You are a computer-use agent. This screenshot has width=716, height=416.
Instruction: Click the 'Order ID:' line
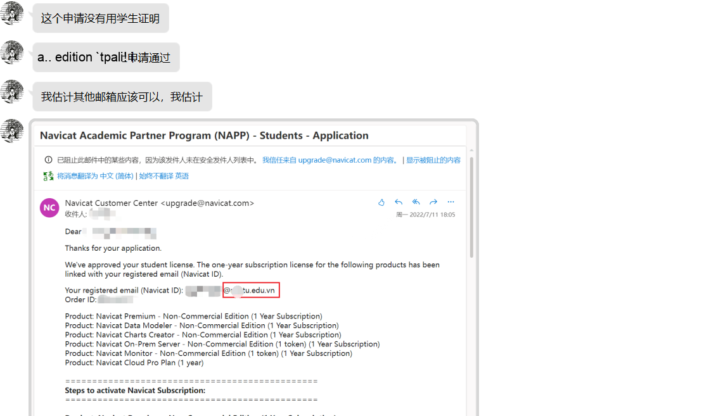pos(99,299)
